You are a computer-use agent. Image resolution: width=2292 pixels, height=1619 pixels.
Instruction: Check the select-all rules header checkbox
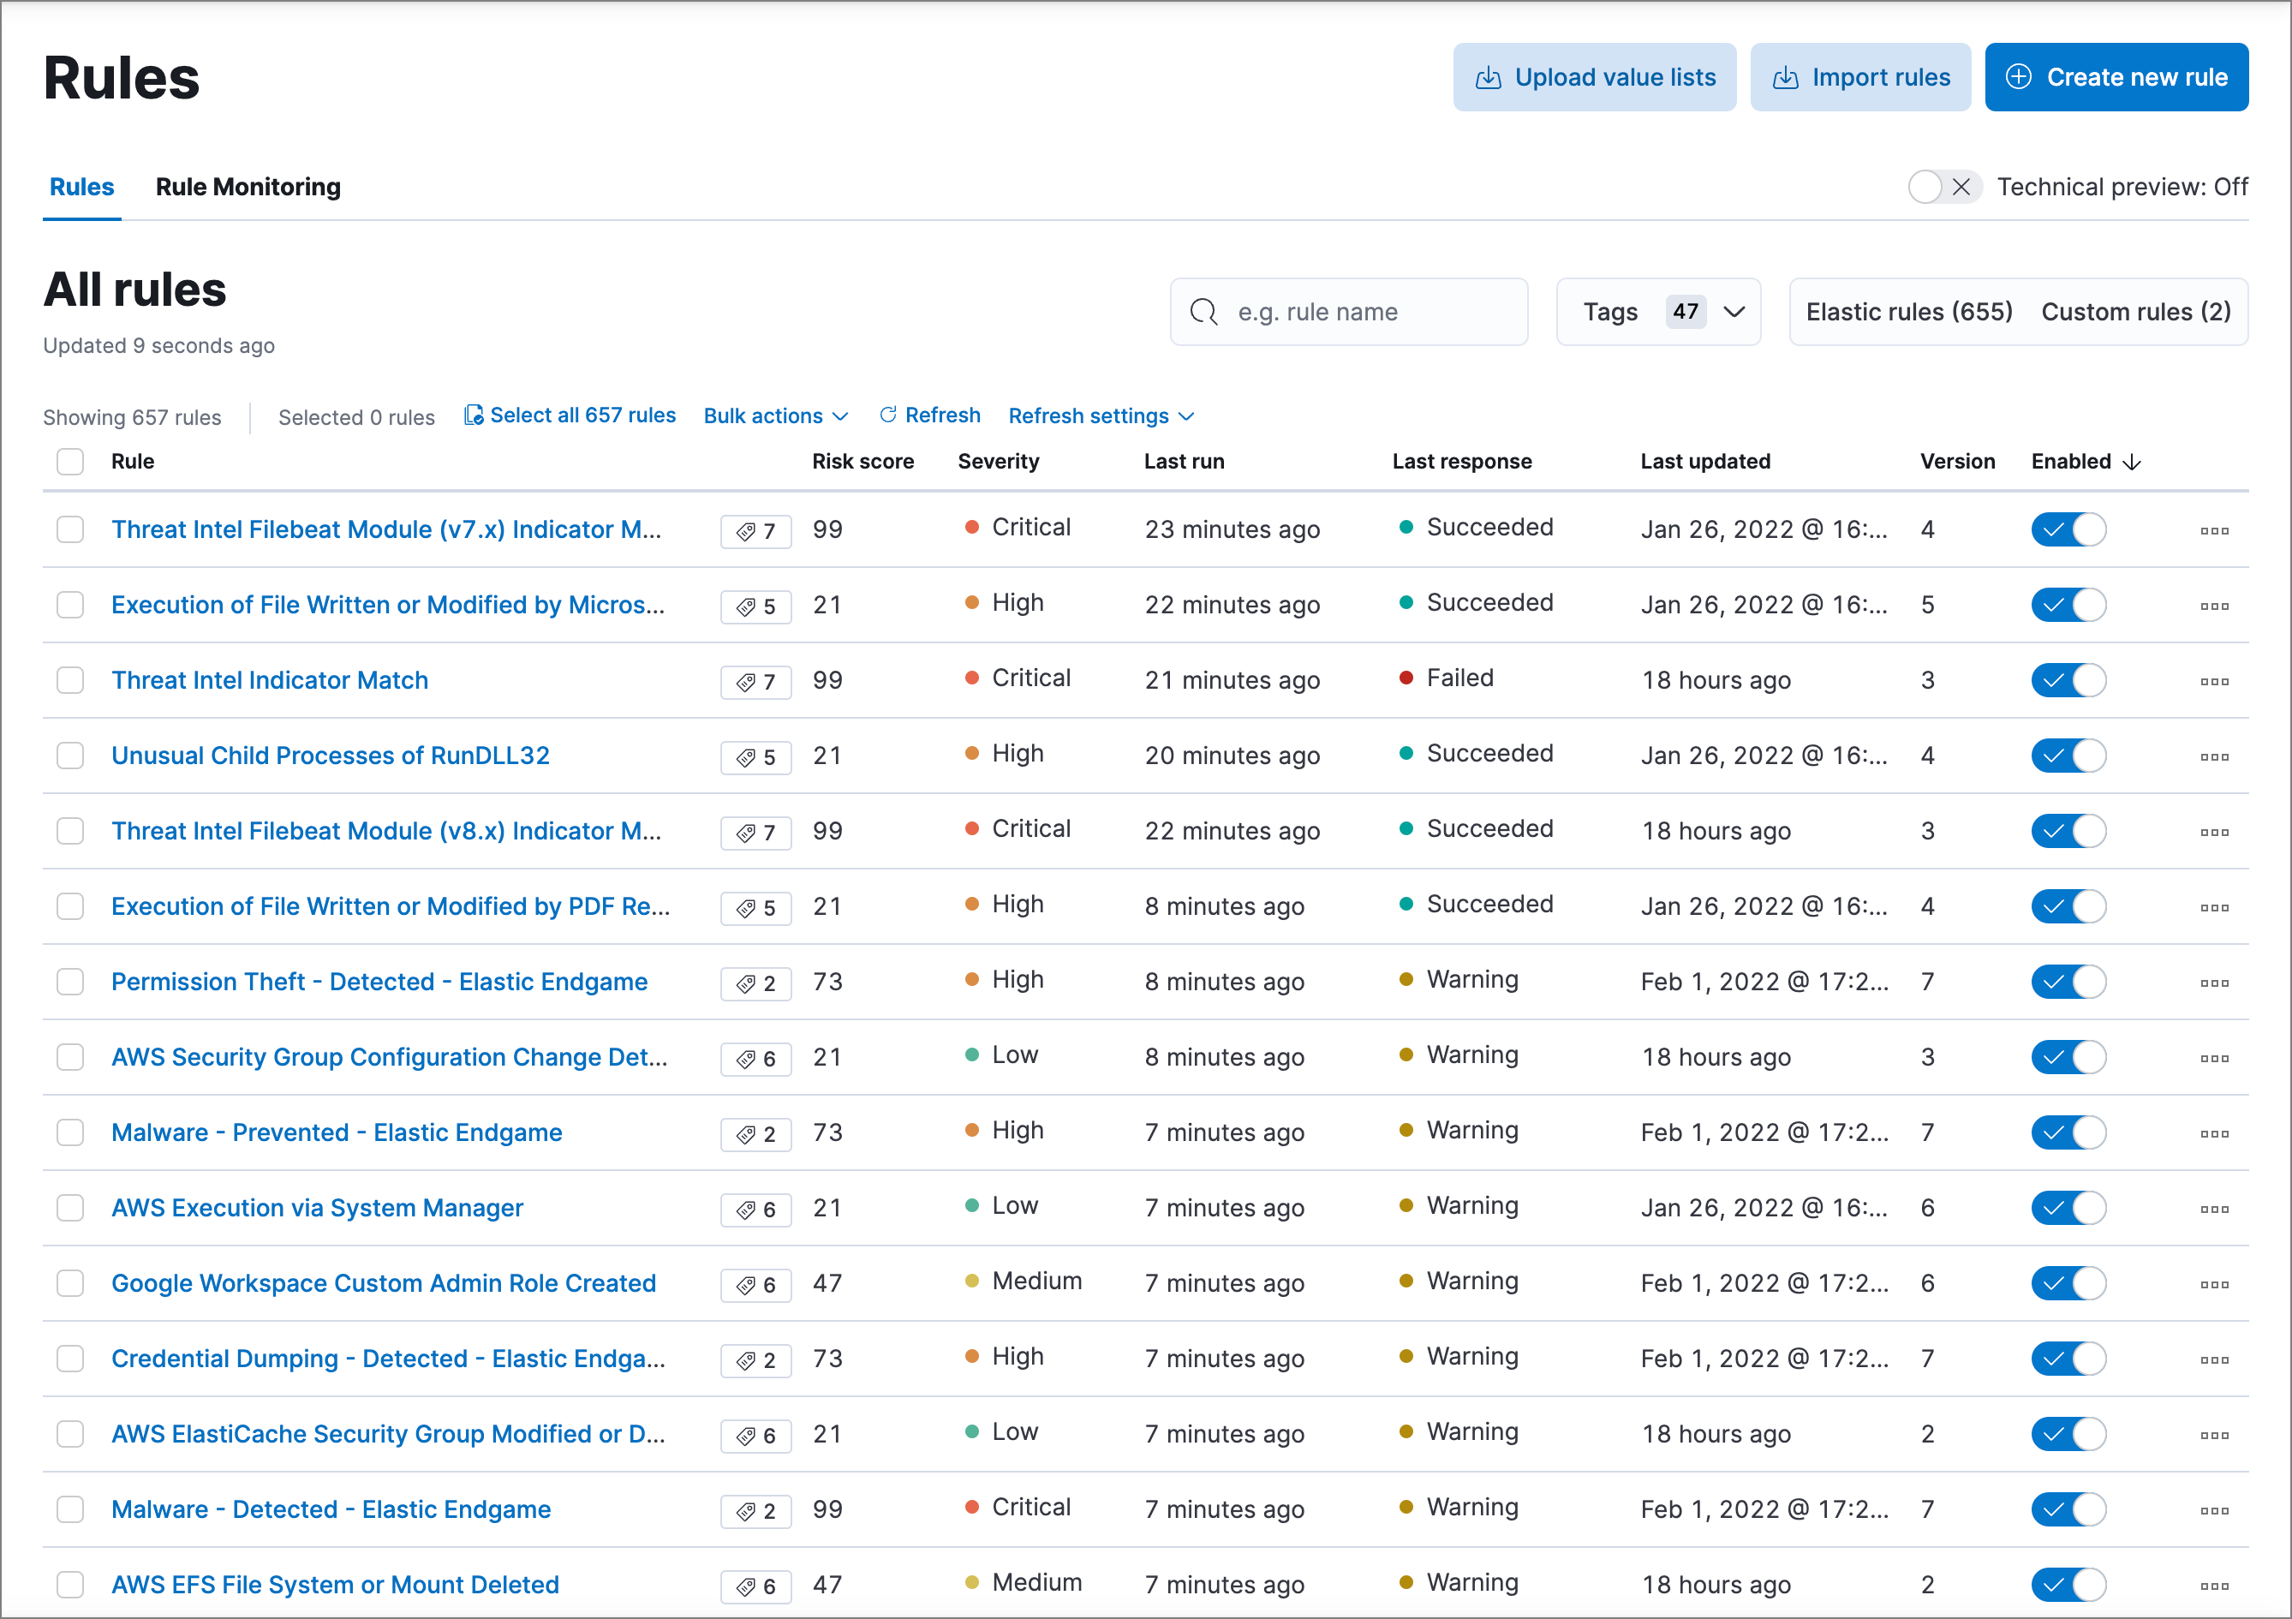click(70, 461)
